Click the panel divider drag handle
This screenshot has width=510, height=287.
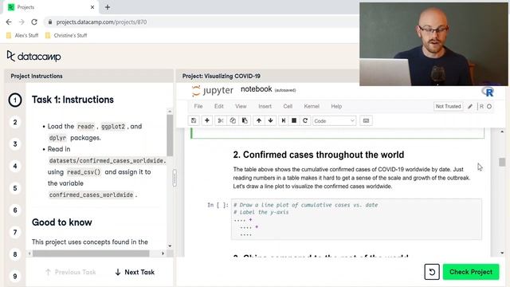175,178
